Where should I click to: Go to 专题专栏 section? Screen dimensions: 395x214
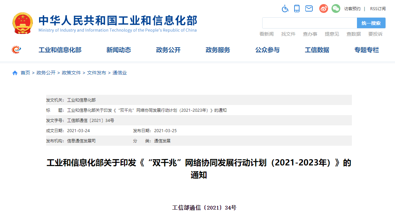(366, 50)
